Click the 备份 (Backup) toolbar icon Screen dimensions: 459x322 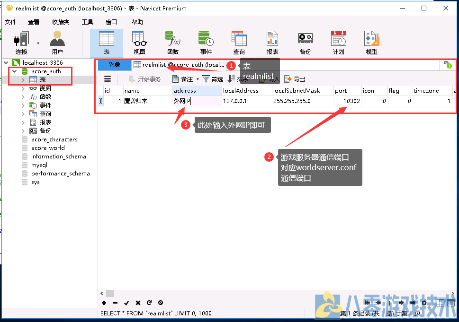pos(306,43)
